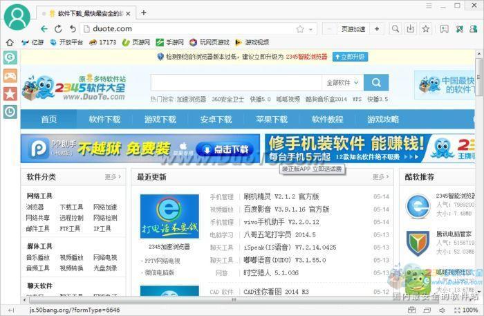Image resolution: width=484 pixels, height=316 pixels.
Task: Open the address bar star dropdown arrow
Action: [x=311, y=30]
